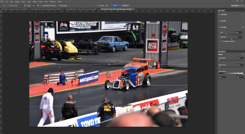Viewport: 245px width, 134px height.
Task: Open the View menu
Action: tap(46, 2)
